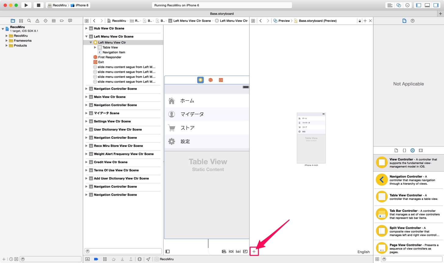
Task: Expand the Frameworks folder
Action: point(6,41)
